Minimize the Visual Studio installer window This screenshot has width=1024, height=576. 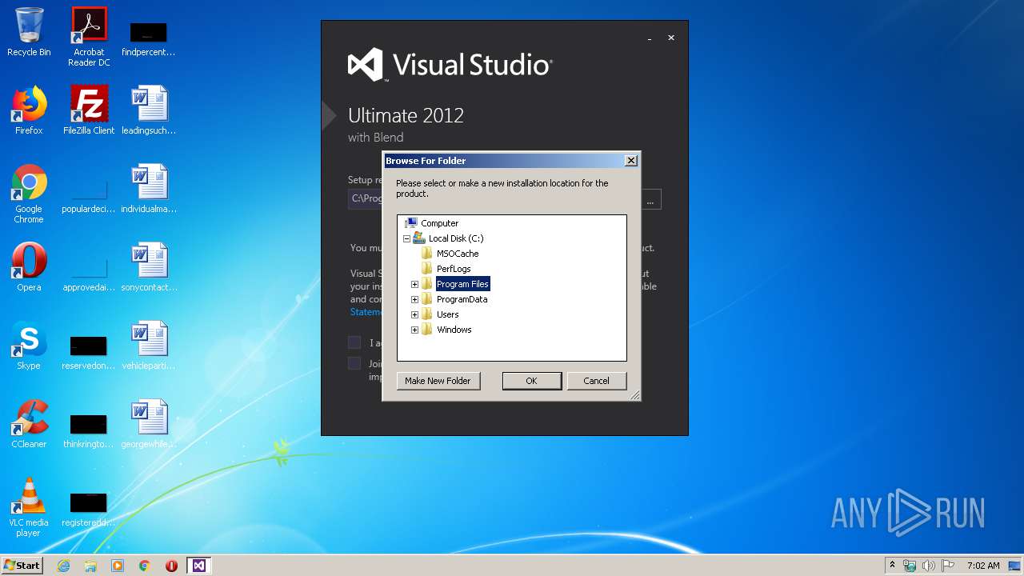pos(650,38)
